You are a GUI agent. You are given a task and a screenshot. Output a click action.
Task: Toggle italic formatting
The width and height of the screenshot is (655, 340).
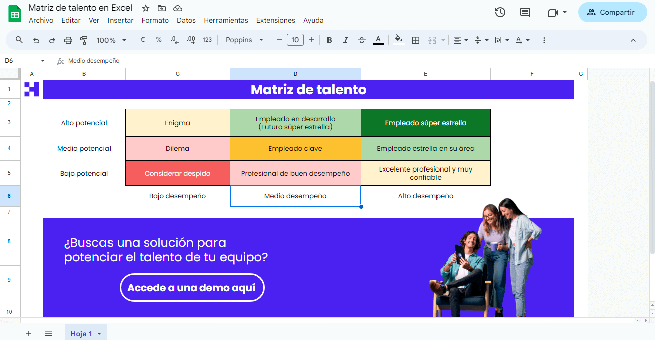(345, 40)
